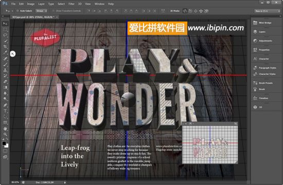This screenshot has width=283, height=185.
Task: Open the status bar info arrow menu
Action: [65, 182]
